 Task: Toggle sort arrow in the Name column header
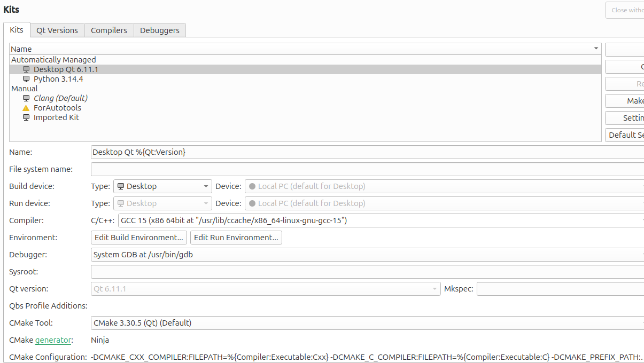(596, 49)
